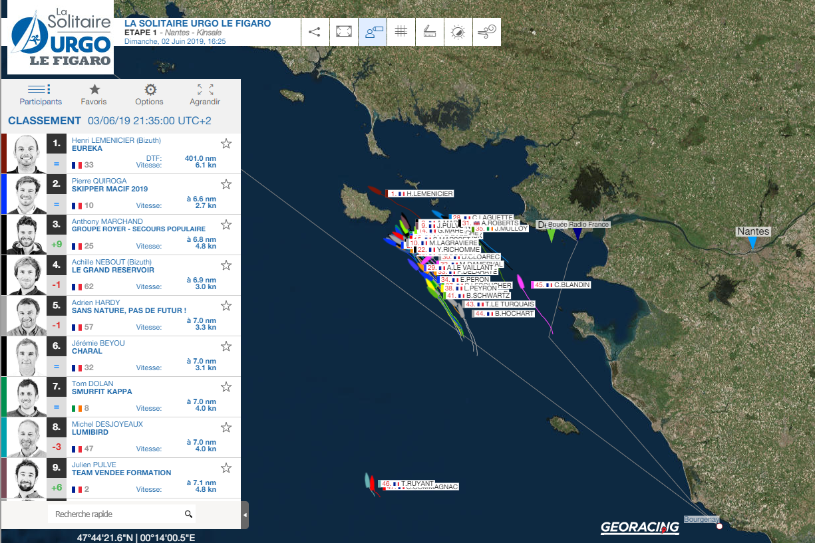Collapse the ranking side panel arrow
815x543 pixels.
245,515
